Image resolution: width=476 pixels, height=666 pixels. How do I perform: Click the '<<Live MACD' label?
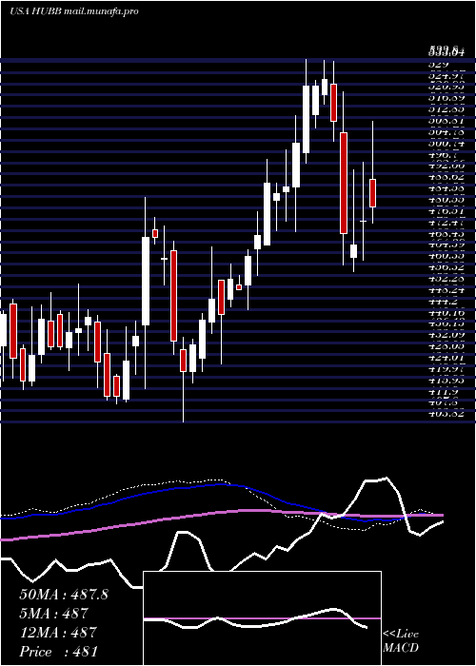[x=401, y=641]
